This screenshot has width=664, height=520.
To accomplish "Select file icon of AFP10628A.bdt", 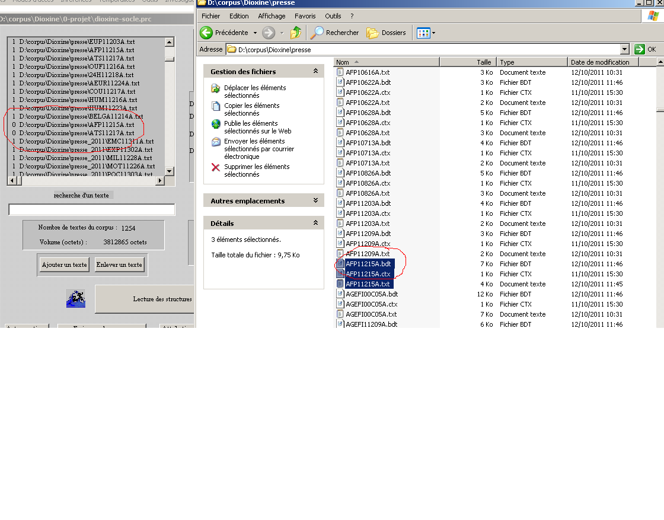I will click(340, 113).
